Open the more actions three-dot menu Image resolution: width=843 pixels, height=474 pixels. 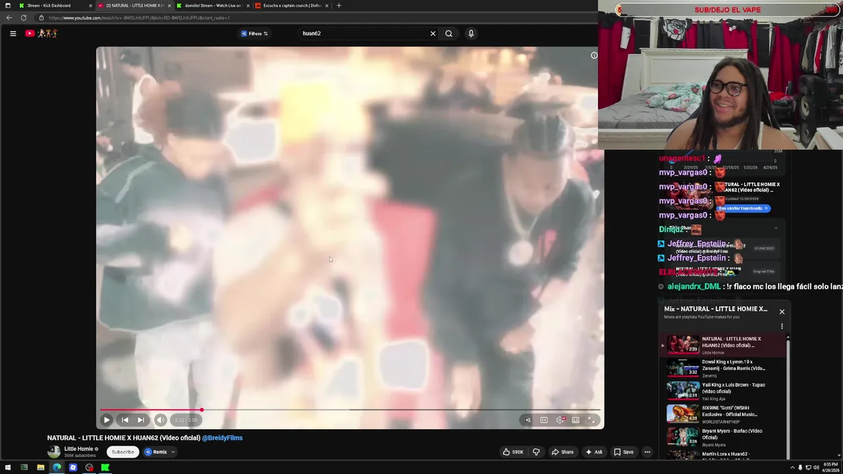click(x=647, y=452)
